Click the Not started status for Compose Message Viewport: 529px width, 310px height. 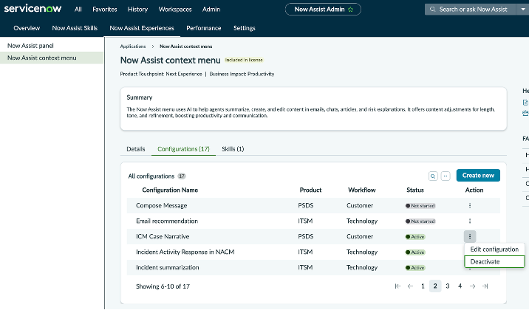[x=420, y=205]
